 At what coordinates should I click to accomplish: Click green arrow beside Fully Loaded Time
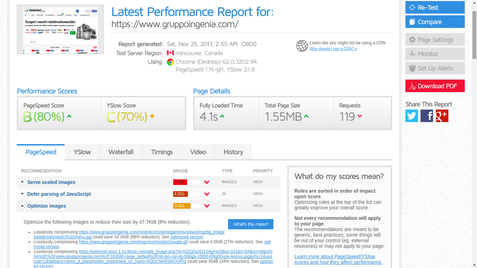pyautogui.click(x=222, y=116)
